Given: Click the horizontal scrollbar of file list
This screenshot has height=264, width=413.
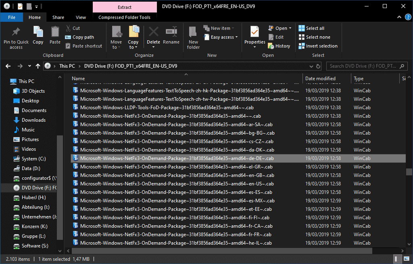Looking at the screenshot, I should 222,251.
